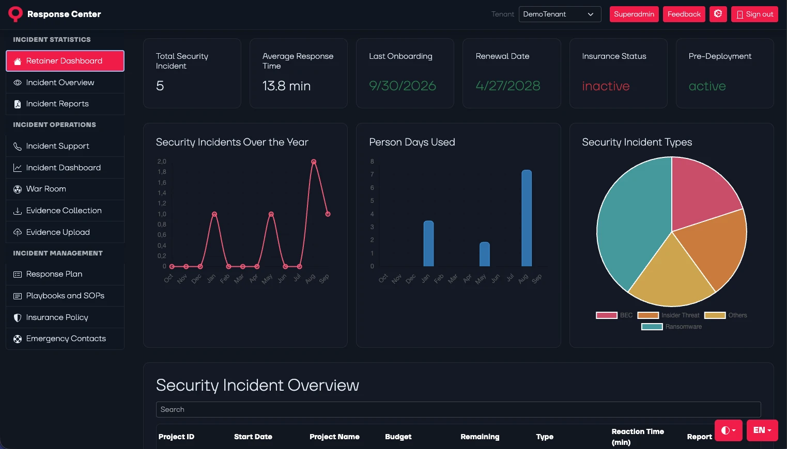The height and width of the screenshot is (449, 787).
Task: Click the chart icon beside Incident Dashboard
Action: tap(18, 168)
